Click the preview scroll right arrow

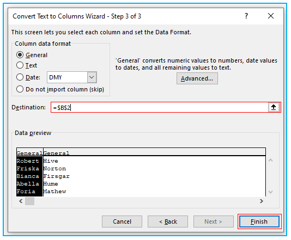click(262, 201)
